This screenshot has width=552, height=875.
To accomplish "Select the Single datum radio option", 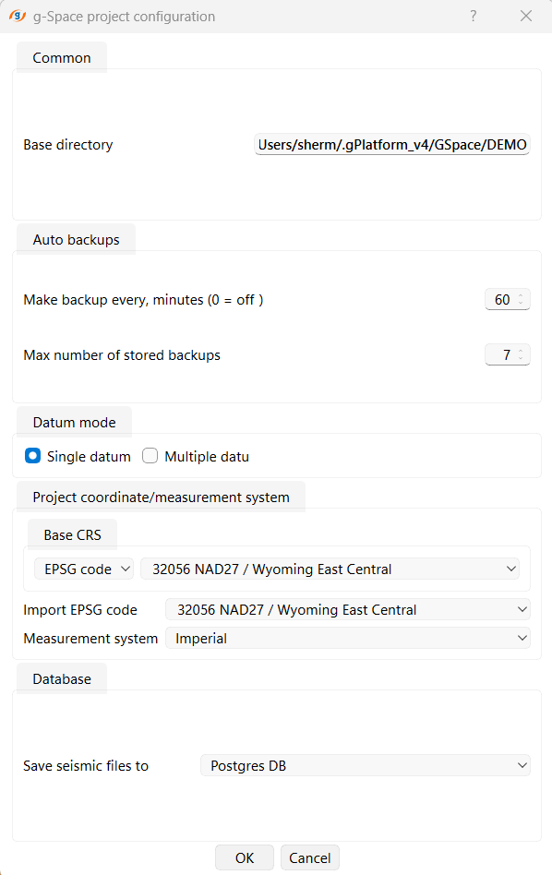I will (x=33, y=456).
